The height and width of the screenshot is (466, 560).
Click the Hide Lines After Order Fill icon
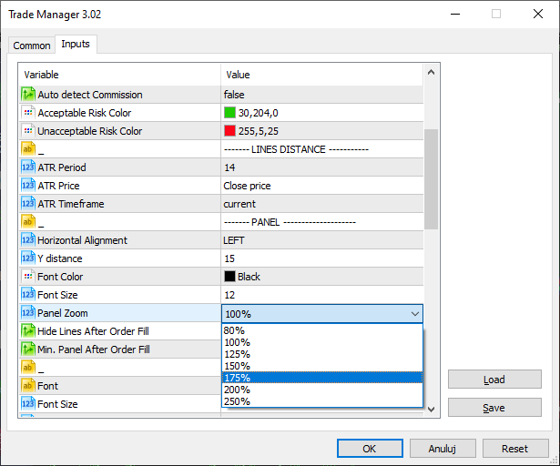click(27, 331)
